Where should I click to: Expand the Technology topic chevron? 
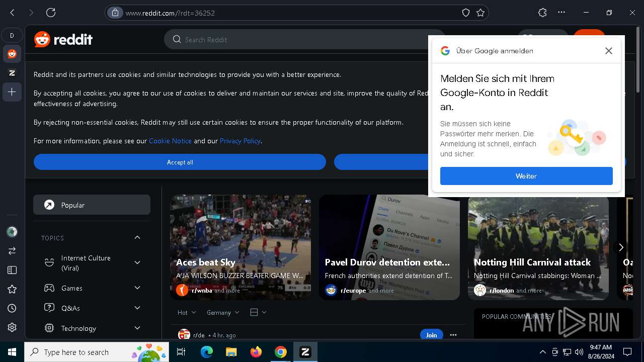click(137, 328)
